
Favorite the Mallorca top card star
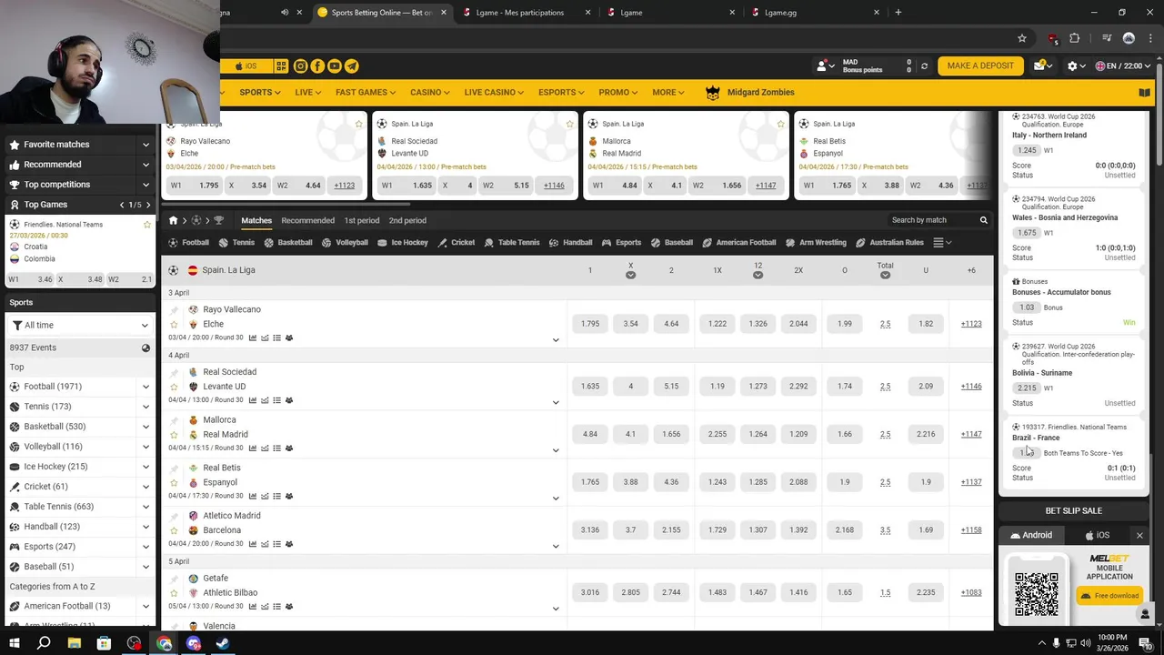[x=781, y=124]
